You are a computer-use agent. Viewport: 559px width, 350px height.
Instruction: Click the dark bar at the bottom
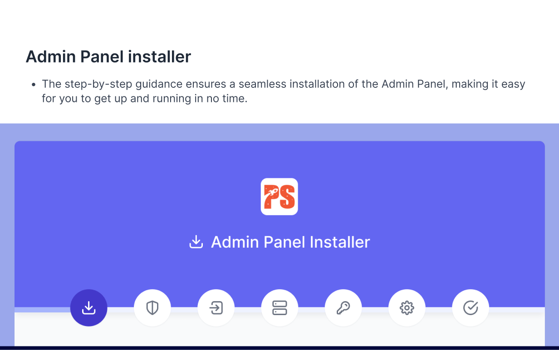(x=279, y=348)
